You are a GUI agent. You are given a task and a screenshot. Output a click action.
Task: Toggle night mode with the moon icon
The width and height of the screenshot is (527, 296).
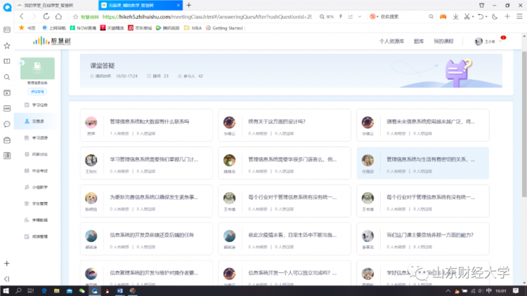495,16
